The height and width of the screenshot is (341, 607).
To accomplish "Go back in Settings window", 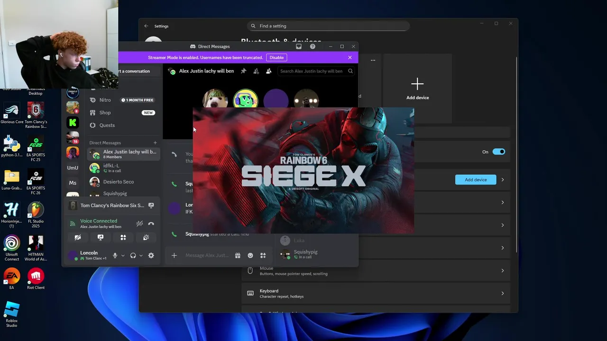I will pos(146,26).
